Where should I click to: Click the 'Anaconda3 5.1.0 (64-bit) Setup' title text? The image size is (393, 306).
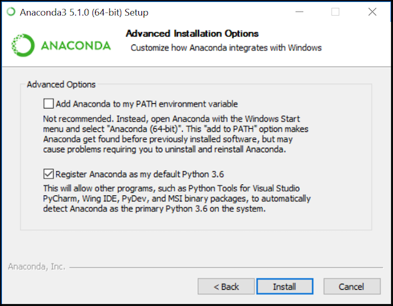pos(84,12)
